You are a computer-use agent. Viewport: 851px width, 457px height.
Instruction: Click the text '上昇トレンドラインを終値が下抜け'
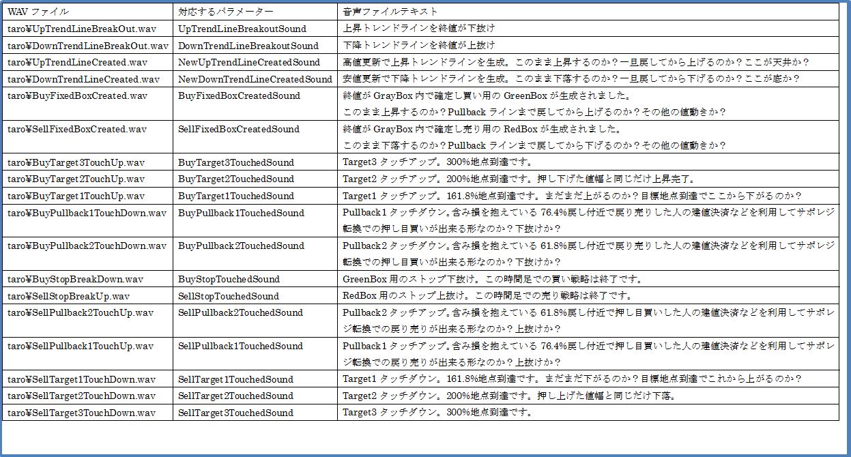419,29
